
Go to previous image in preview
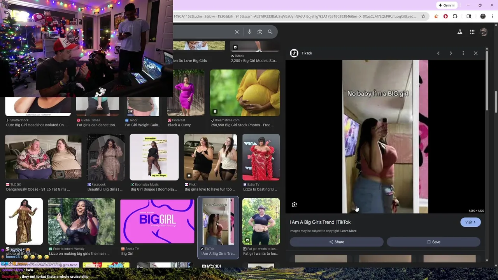tap(438, 53)
